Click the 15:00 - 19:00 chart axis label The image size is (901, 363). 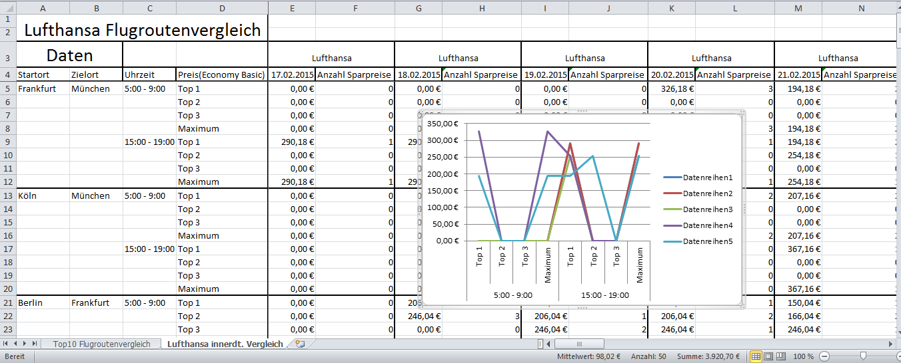pyautogui.click(x=604, y=294)
